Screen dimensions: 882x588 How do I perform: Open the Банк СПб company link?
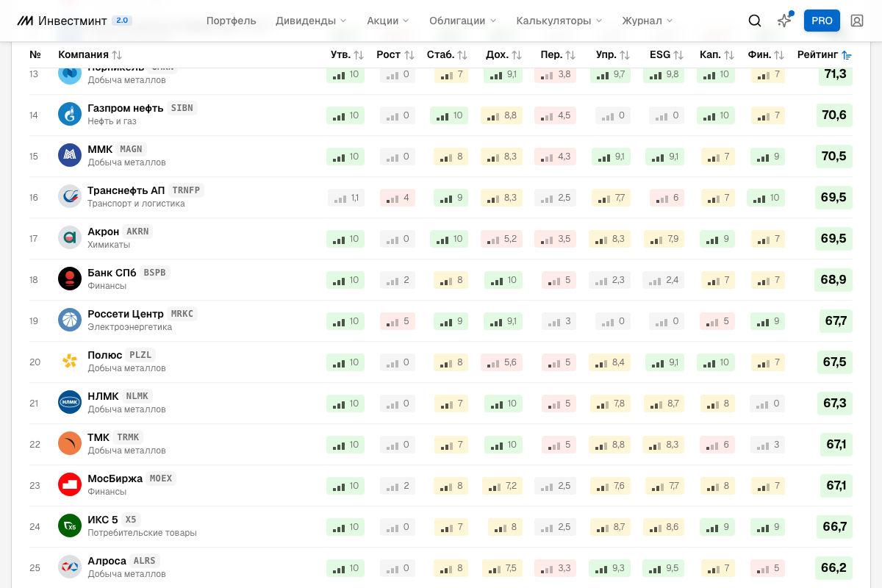112,273
